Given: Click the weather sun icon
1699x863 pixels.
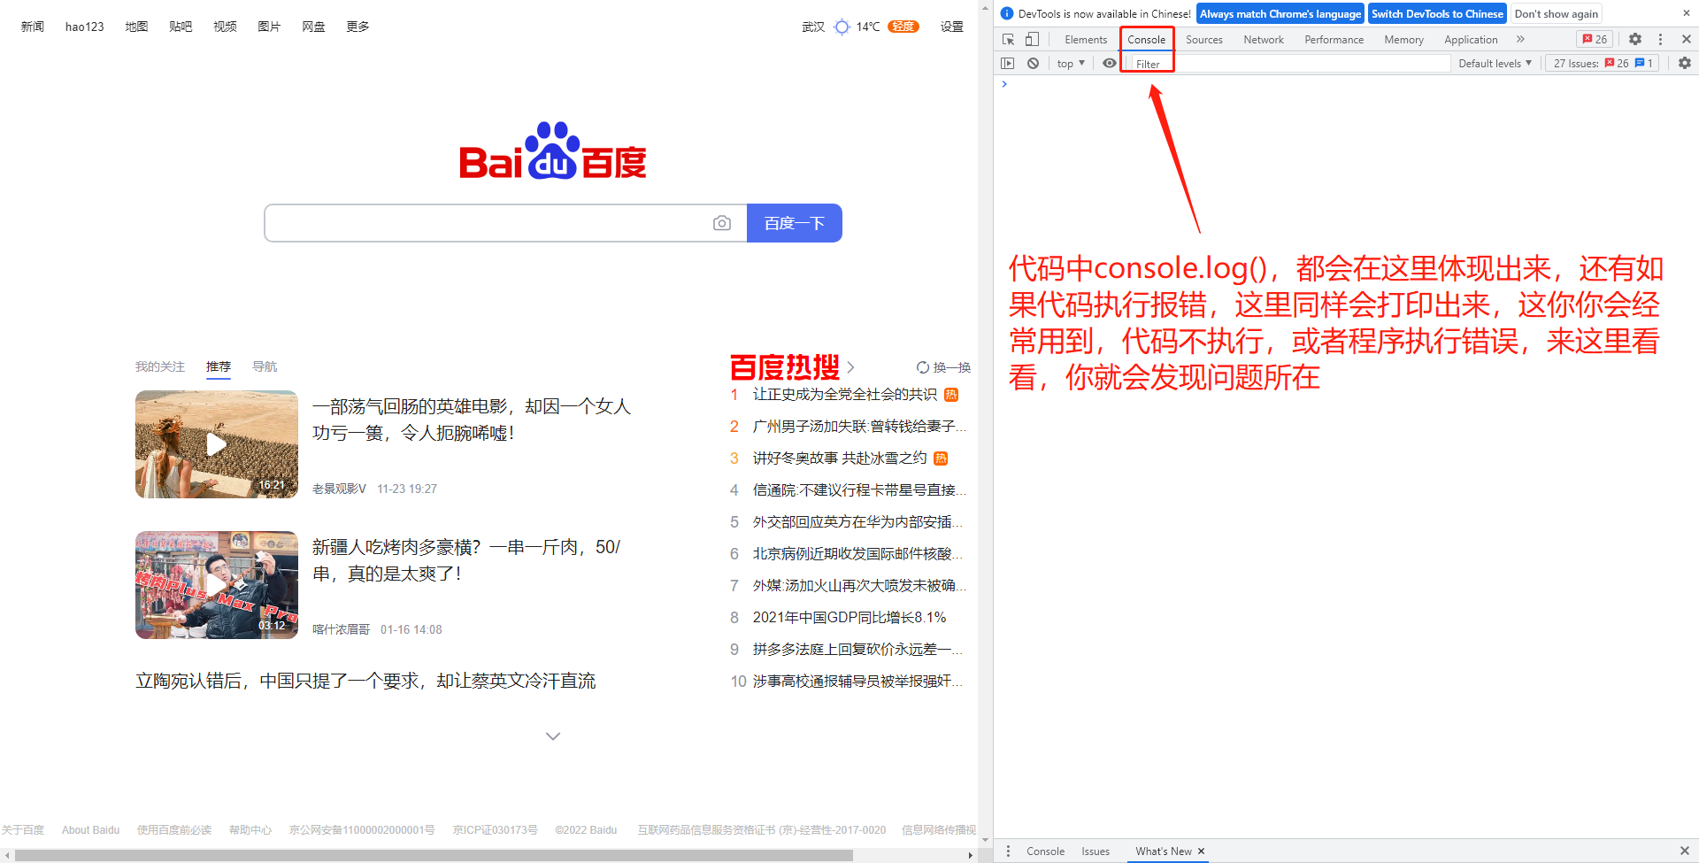Looking at the screenshot, I should pyautogui.click(x=842, y=27).
